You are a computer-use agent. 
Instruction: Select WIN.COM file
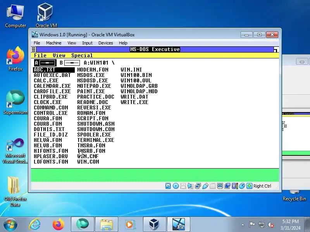pos(88,162)
